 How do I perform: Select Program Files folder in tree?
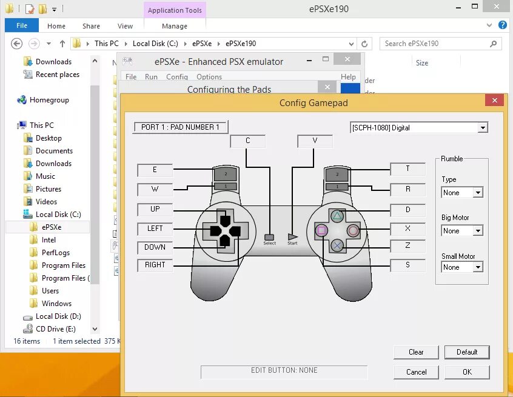(64, 265)
